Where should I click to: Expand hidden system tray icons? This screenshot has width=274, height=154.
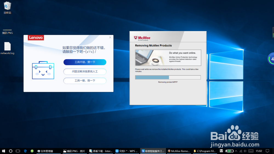point(236,151)
